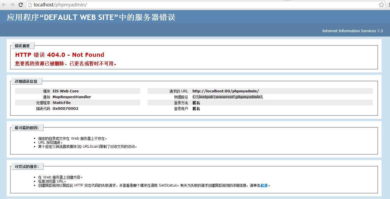Click the physical path C:\inetpub\wwwroot\phpmyadmin\
Image resolution: width=390 pixels, height=199 pixels.
[228, 97]
